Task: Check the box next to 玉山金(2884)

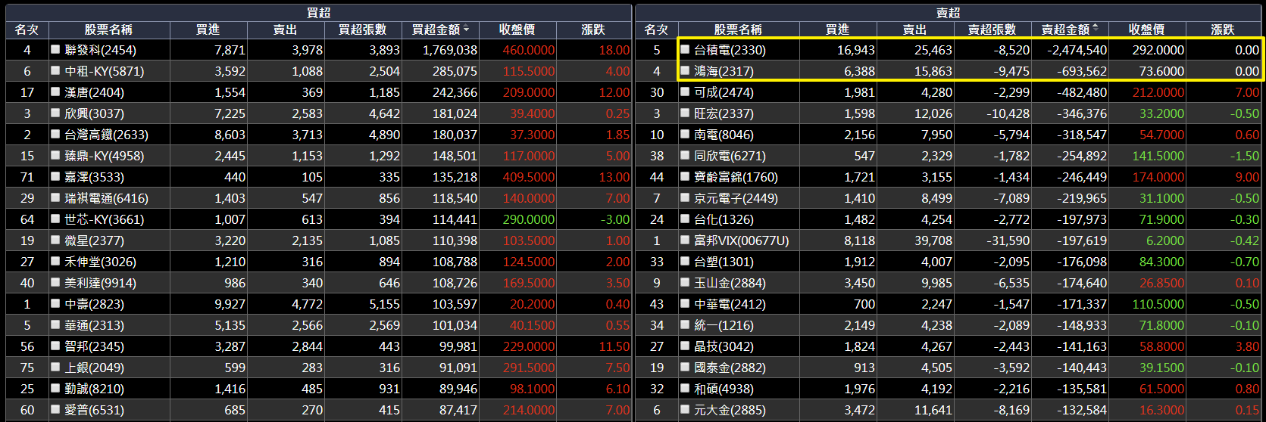Action: (x=685, y=282)
